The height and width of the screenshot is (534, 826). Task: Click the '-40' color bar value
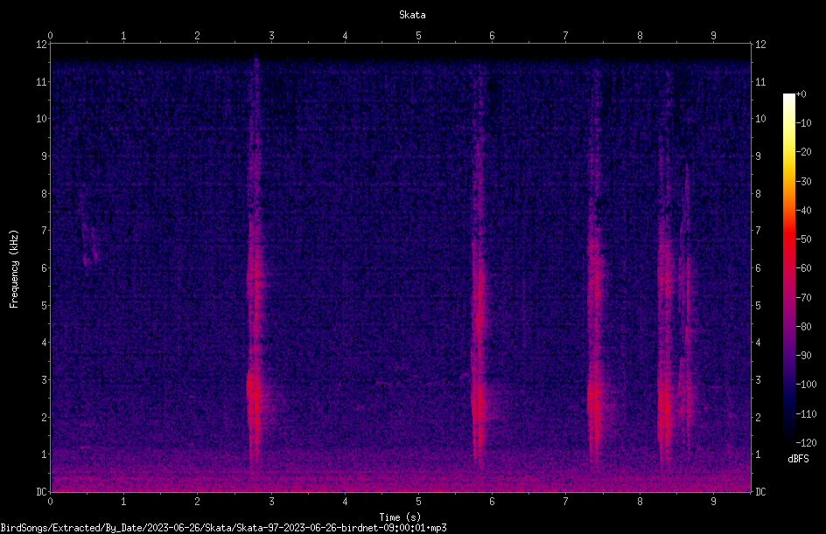pos(803,211)
